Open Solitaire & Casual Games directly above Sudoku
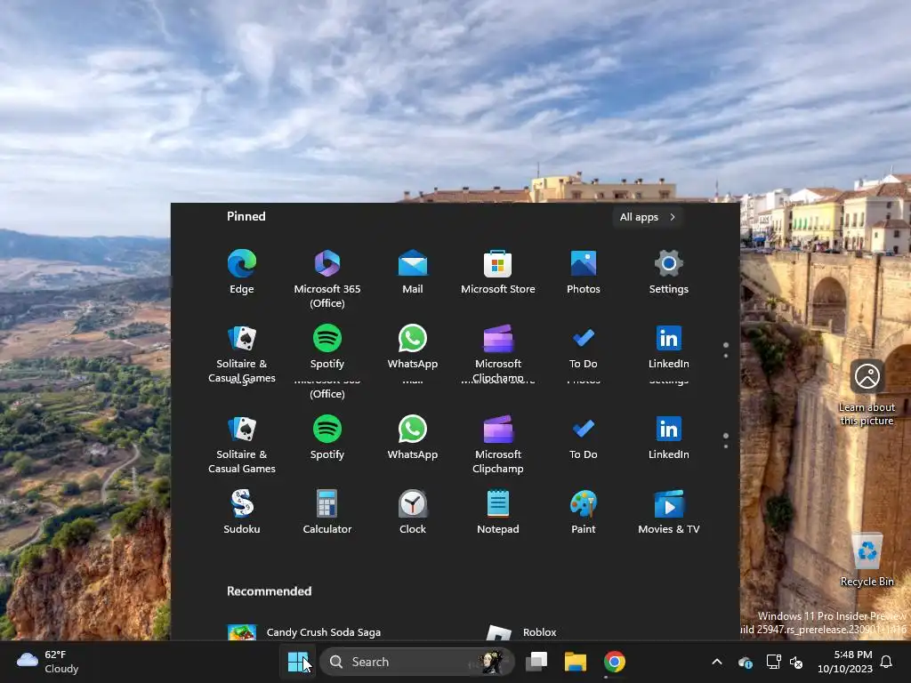The image size is (911, 683). tap(242, 444)
